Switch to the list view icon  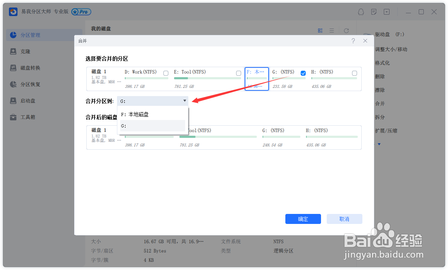(332, 31)
